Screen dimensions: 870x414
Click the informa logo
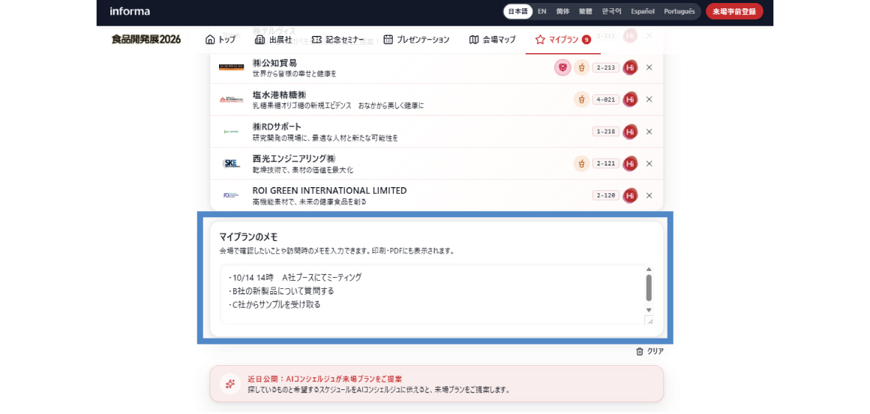coord(130,11)
